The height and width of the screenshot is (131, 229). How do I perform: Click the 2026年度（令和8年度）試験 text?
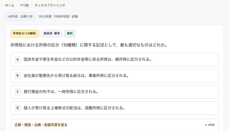pyautogui.click(x=58, y=17)
